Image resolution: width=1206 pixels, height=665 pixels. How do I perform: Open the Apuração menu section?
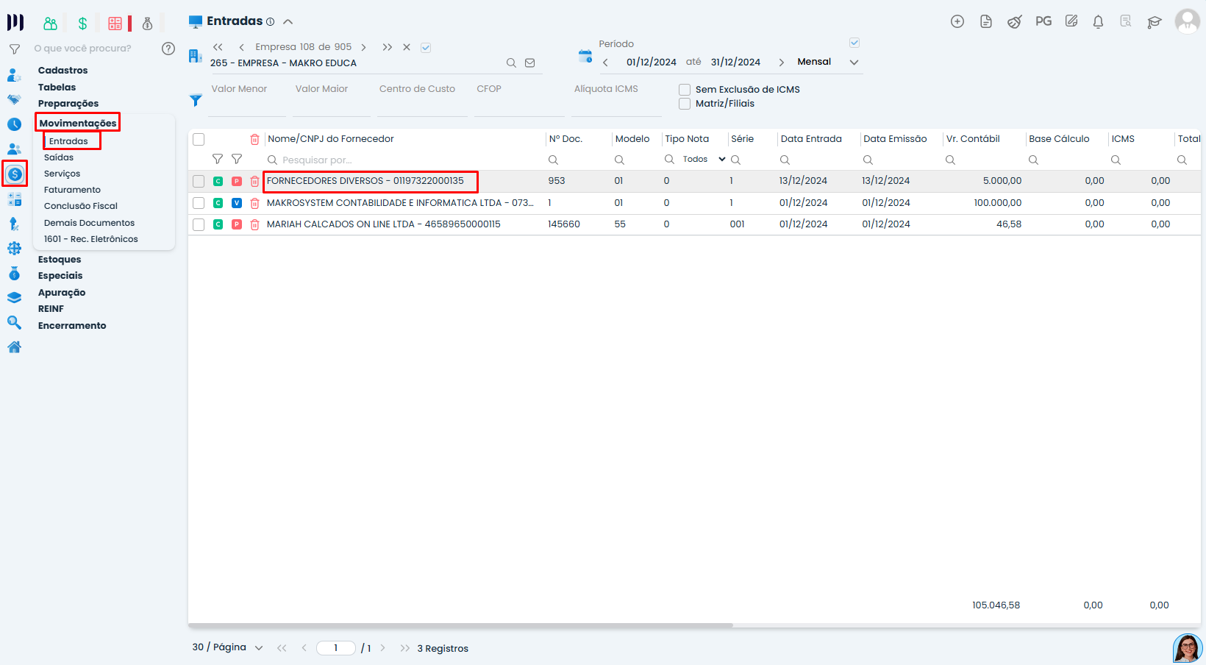[x=62, y=293]
